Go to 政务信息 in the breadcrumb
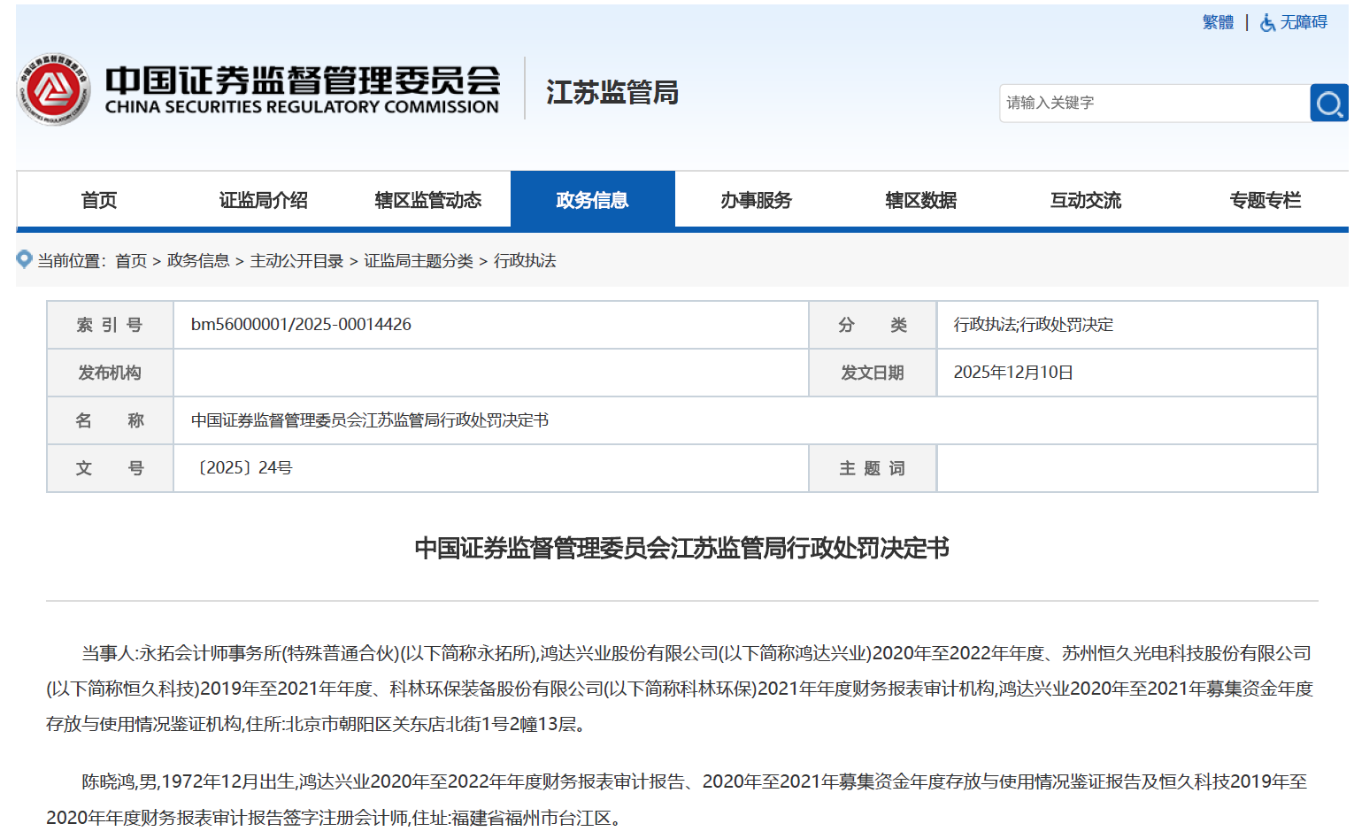Screen dimensions: 1354x839 pos(198,261)
